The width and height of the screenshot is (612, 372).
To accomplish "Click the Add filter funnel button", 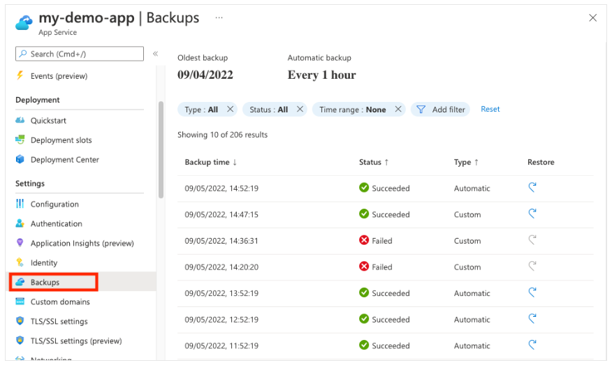I will pyautogui.click(x=440, y=110).
